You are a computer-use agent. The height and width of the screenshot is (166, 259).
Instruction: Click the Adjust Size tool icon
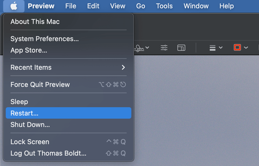coord(181,48)
